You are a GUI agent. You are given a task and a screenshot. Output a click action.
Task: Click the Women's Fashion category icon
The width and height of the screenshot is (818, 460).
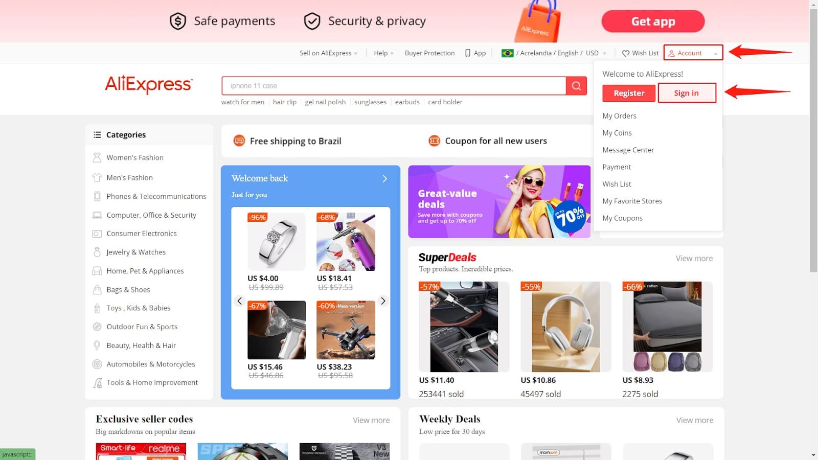pyautogui.click(x=97, y=157)
